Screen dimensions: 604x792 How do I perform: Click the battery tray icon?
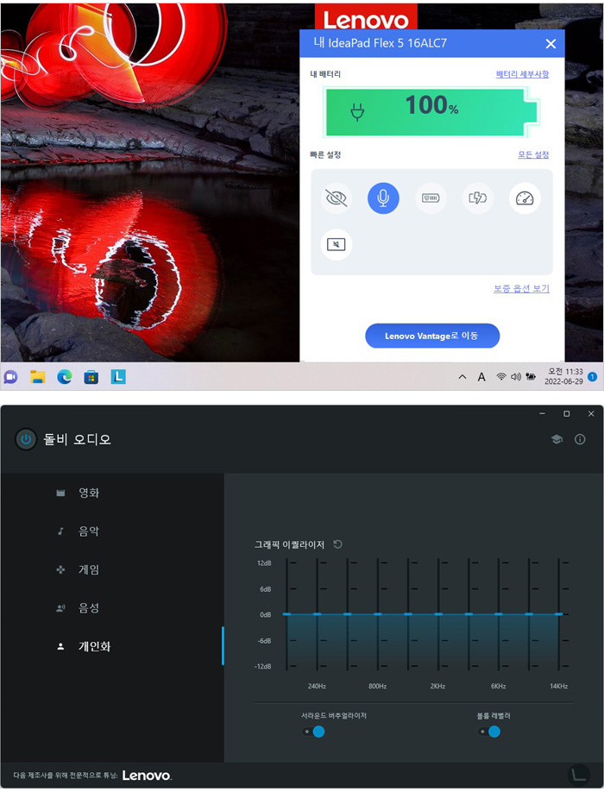click(x=531, y=376)
